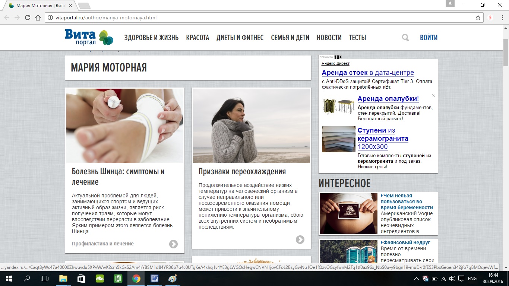Bookmark this page with the star icon
Image resolution: width=509 pixels, height=286 pixels.
tap(478, 18)
